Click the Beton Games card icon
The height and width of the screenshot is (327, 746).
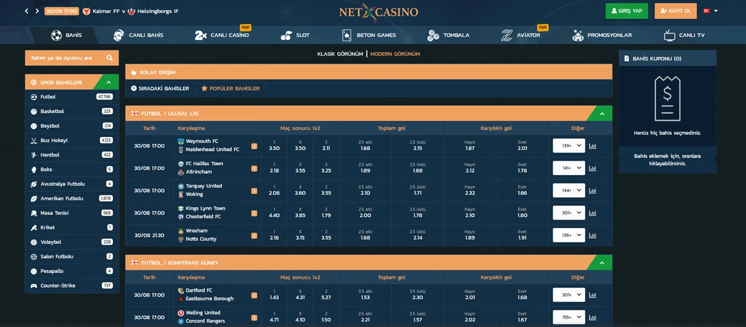click(346, 35)
